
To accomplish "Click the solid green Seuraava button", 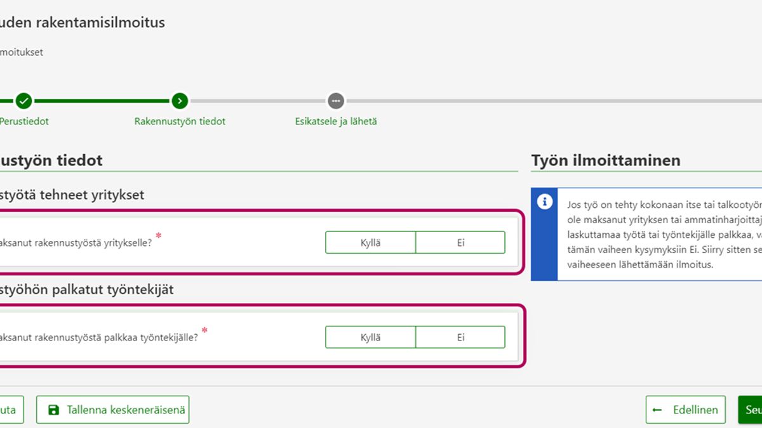I will pos(751,410).
